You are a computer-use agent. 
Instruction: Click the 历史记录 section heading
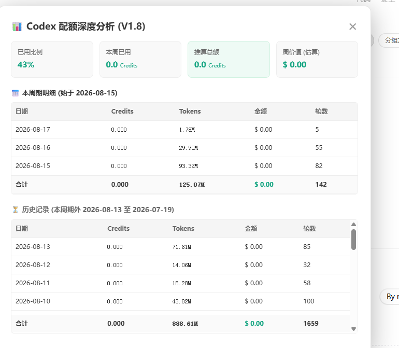coord(98,210)
